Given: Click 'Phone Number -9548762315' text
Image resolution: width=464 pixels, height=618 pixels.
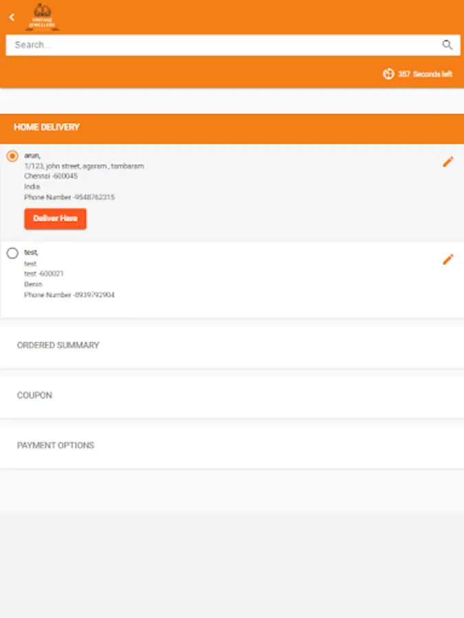Looking at the screenshot, I should (69, 197).
